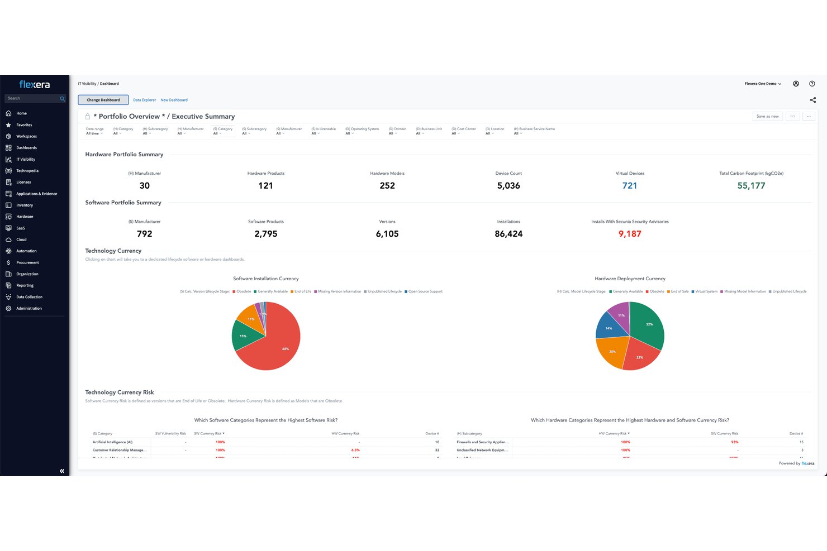Open the Data Explorer link
Viewport: 827px width, 551px height.
coord(145,100)
